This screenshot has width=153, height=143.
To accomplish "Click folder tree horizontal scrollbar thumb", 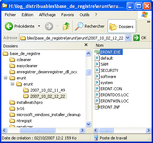I will pos(37,130).
